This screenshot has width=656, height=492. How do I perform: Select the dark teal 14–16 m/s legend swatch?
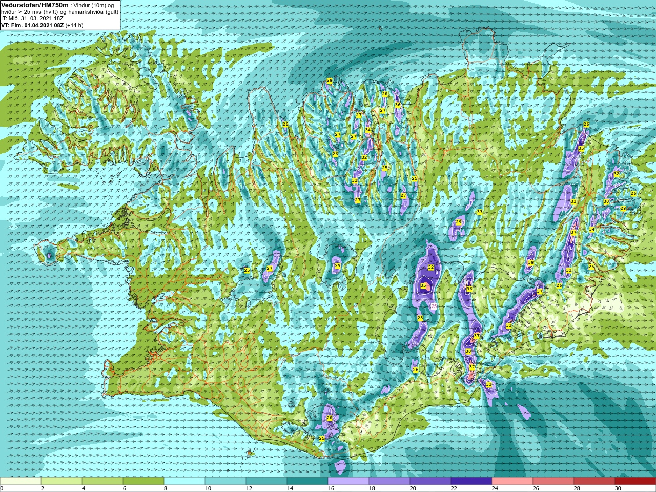pyautogui.click(x=307, y=481)
